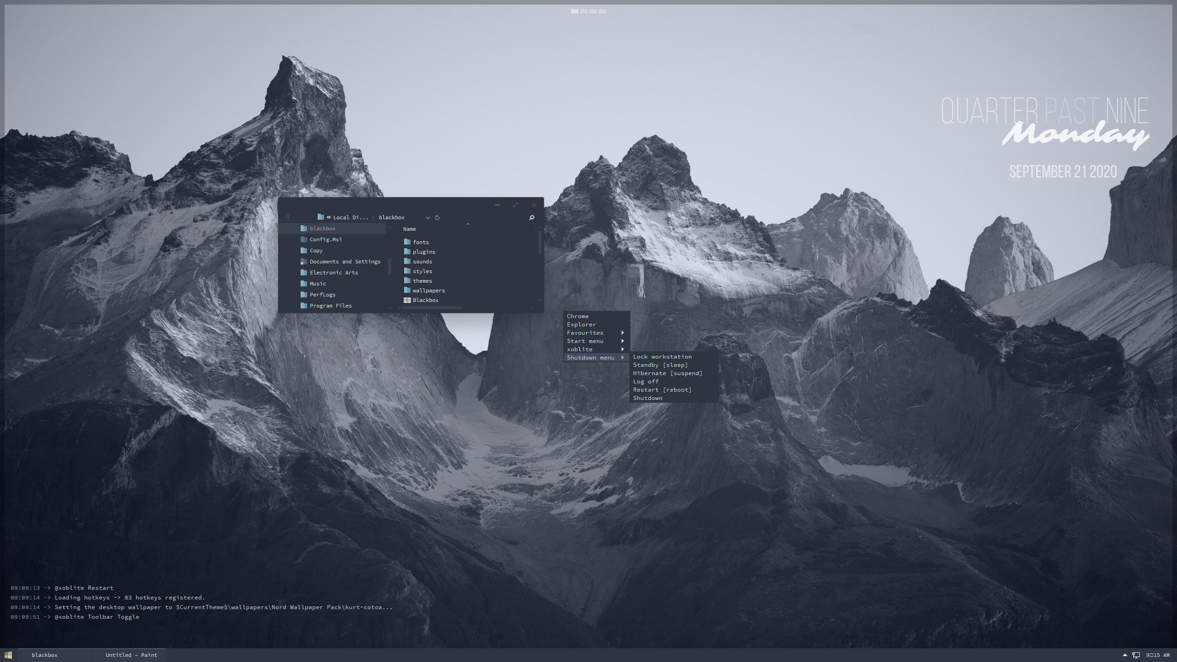This screenshot has height=662, width=1177.
Task: Navigate back using the back arrow
Action: coord(287,217)
